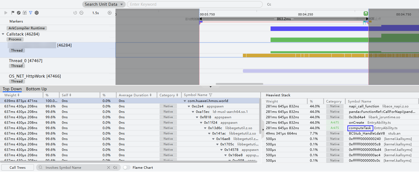Screen dimensions: 419x172
Task: Collapse the 0x13d6c libbegetutil.z.so node
Action: click(x=205, y=128)
